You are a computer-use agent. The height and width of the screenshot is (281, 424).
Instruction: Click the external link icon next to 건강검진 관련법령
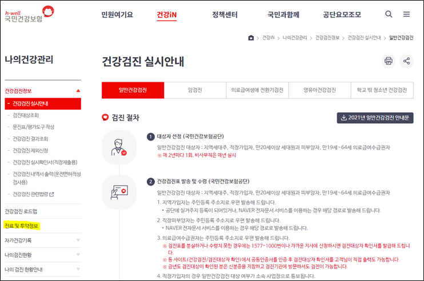pyautogui.click(x=51, y=194)
